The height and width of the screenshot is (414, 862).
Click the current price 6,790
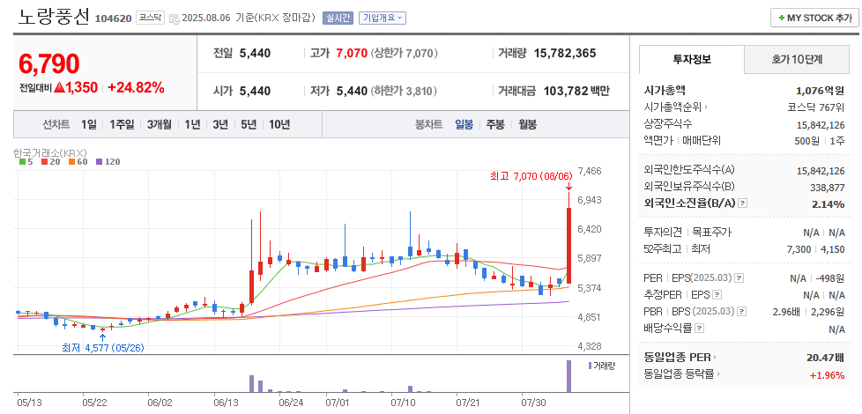[x=49, y=64]
